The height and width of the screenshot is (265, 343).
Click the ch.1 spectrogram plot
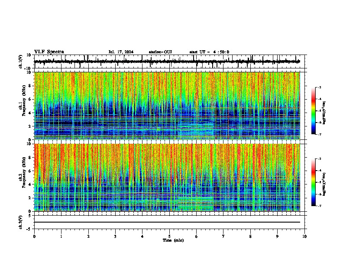[x=167, y=106]
